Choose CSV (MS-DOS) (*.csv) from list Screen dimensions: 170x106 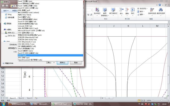coord(25,44)
